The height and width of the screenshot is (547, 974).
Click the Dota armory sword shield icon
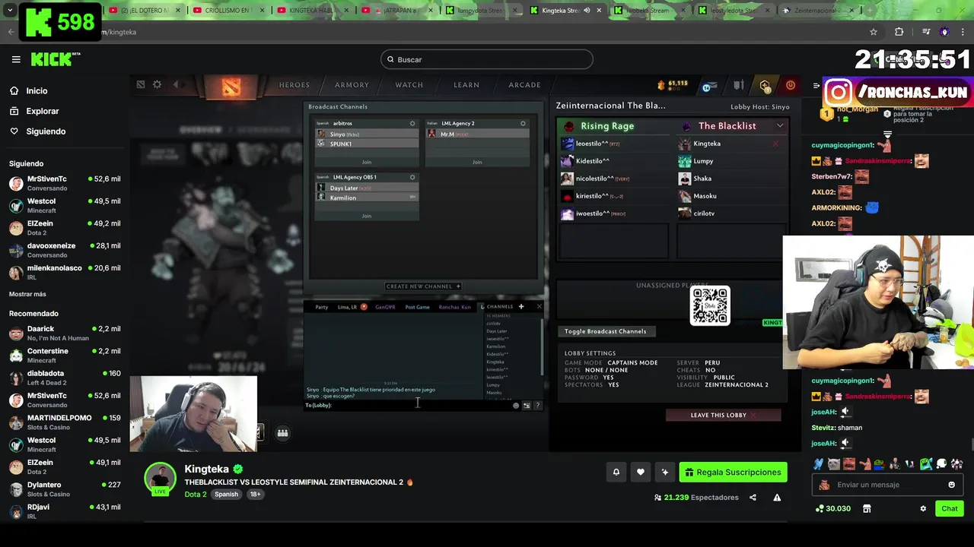(x=738, y=85)
